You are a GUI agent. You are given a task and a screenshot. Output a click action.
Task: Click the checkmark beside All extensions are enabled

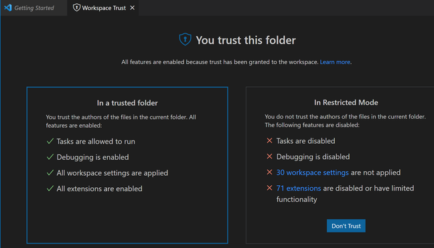(50, 189)
